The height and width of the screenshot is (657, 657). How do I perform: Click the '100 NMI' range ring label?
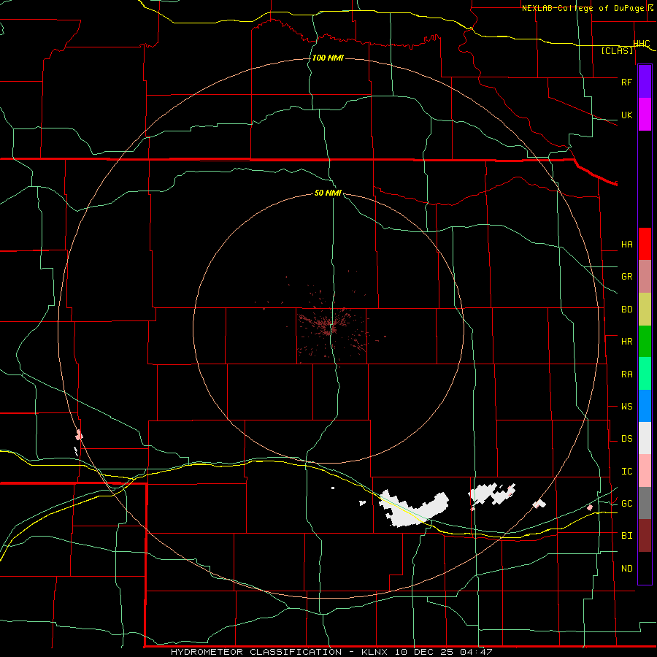328,58
